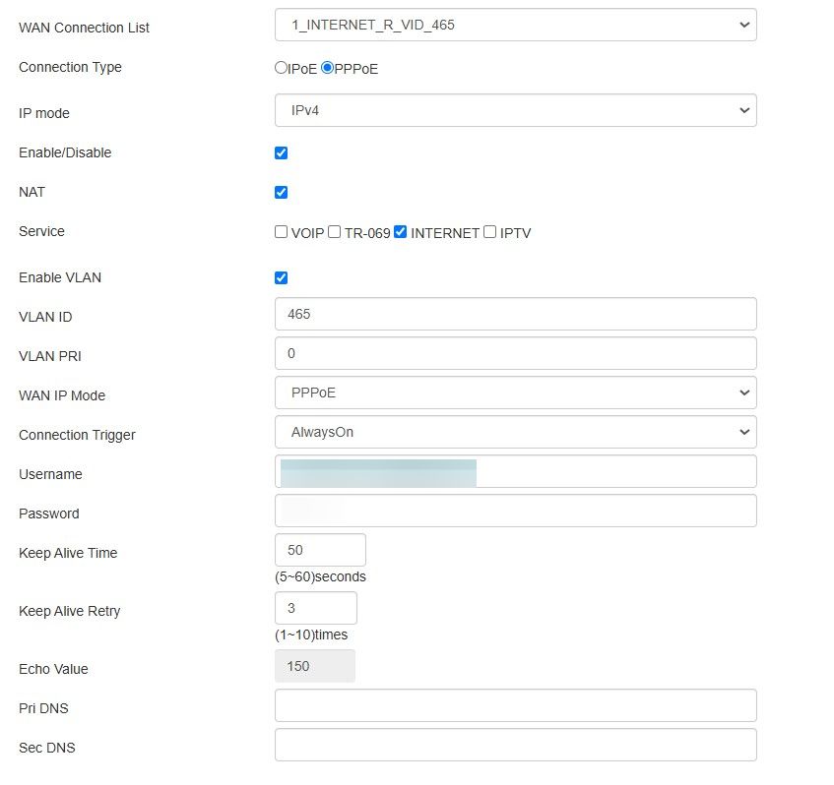The height and width of the screenshot is (785, 834).
Task: Open the WAN IP Mode dropdown
Action: click(515, 392)
